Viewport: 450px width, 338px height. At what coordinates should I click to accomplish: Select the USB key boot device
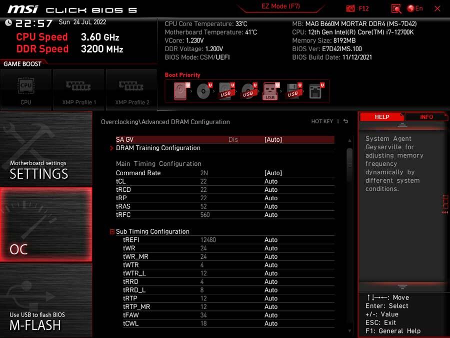(271, 91)
